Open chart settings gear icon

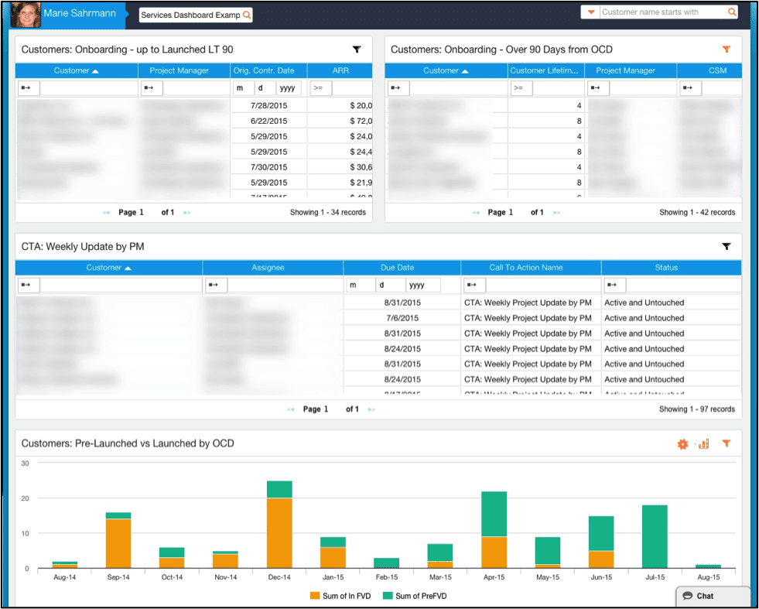(682, 444)
